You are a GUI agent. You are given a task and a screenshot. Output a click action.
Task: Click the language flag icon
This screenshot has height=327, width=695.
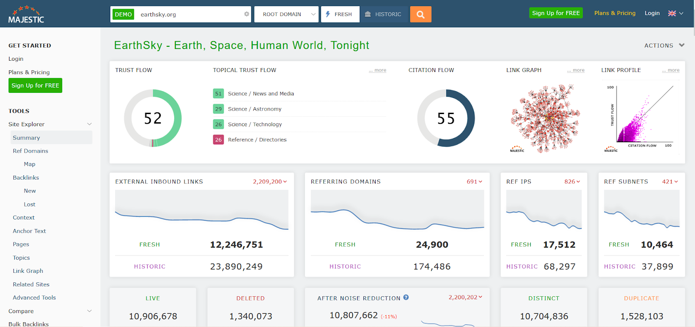click(x=672, y=13)
